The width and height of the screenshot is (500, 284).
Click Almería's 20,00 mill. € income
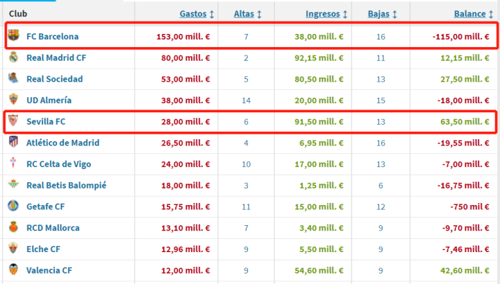point(319,100)
